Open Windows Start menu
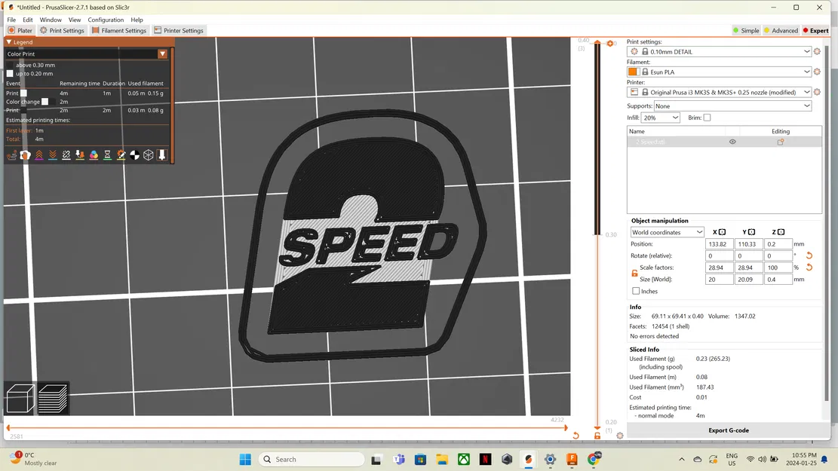 tap(245, 459)
